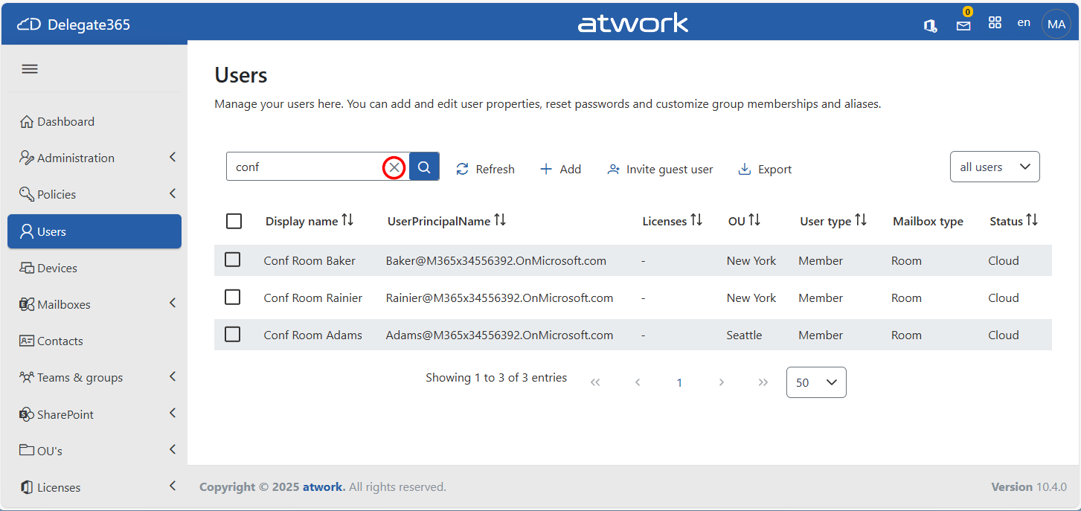Open the Office portal icon in header

coord(930,25)
